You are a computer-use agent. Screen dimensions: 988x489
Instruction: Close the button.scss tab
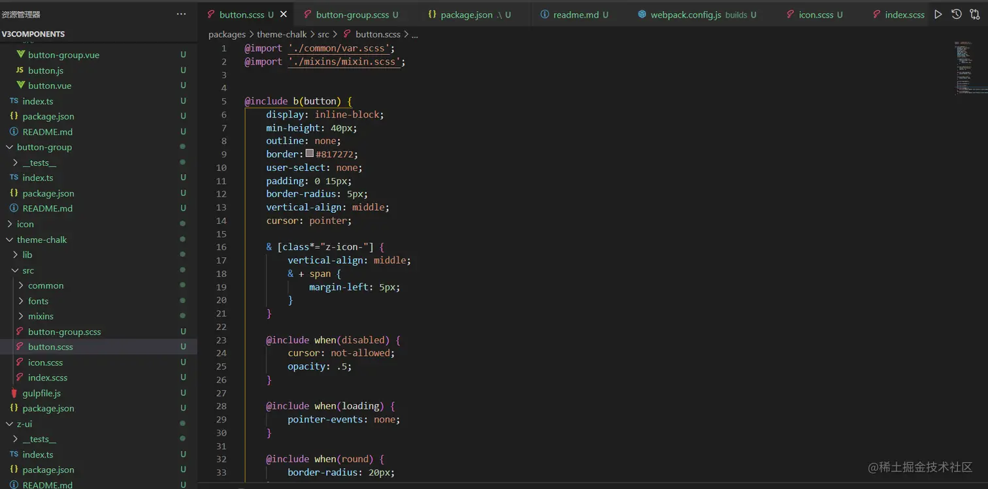[x=283, y=14]
